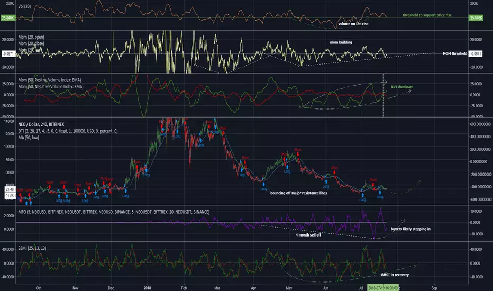Click the Mom Positive Volume Index legend
This screenshot has height=291, width=493.
(x=50, y=80)
